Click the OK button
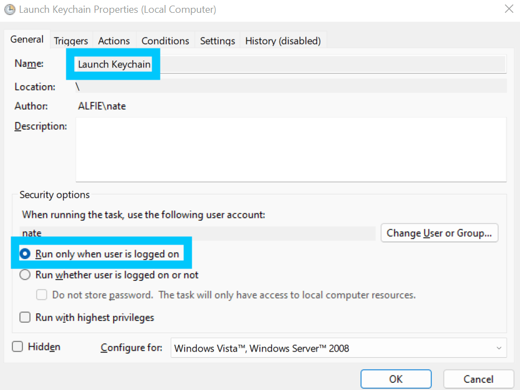This screenshot has width=520, height=390. pos(396,379)
